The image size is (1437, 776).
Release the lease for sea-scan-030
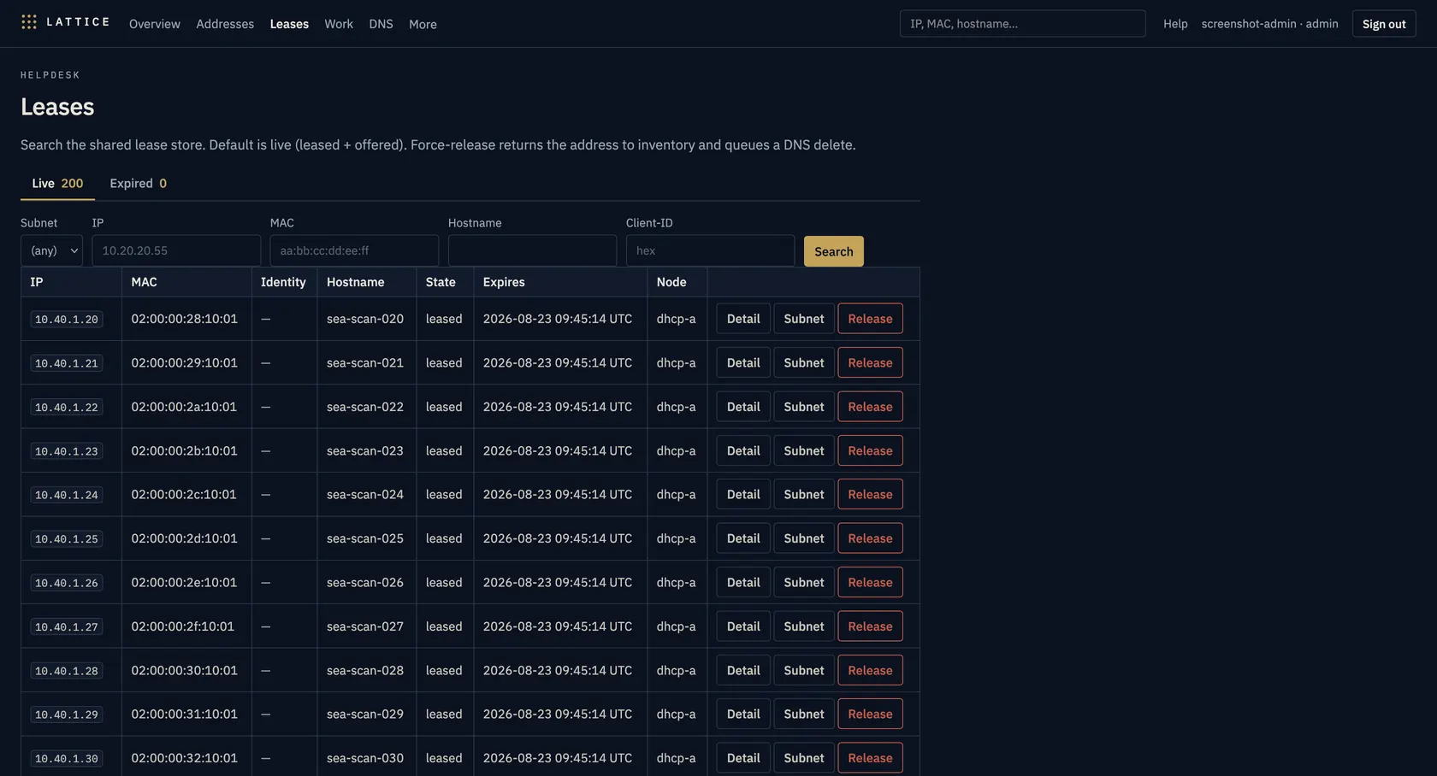[x=870, y=758]
